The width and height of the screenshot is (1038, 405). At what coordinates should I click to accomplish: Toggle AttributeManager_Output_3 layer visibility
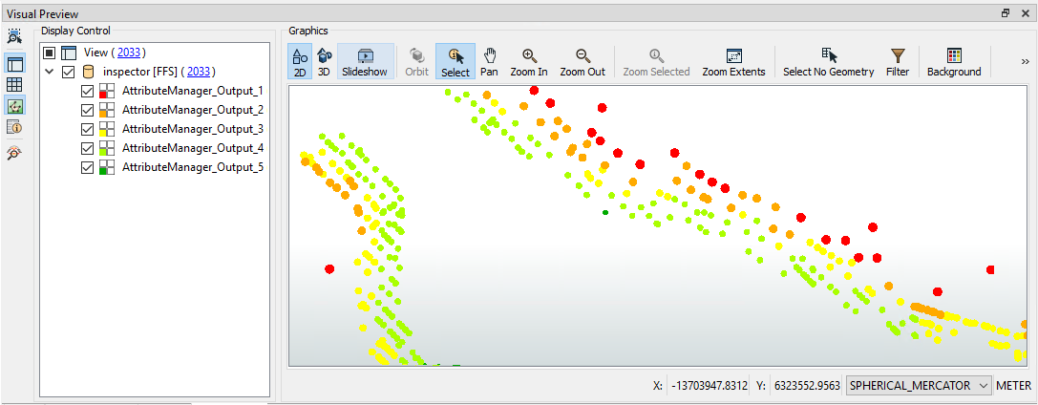88,129
